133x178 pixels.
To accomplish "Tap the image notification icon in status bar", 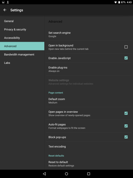I will [3, 2].
